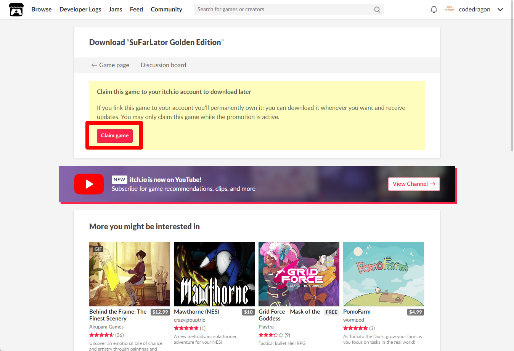Open Grid Force game thumbnail
The image size is (514, 351).
[299, 274]
